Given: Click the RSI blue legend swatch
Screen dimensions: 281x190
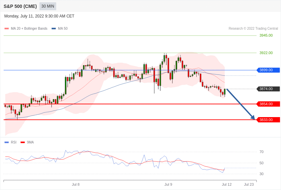Looking at the screenshot, I should [7, 142].
